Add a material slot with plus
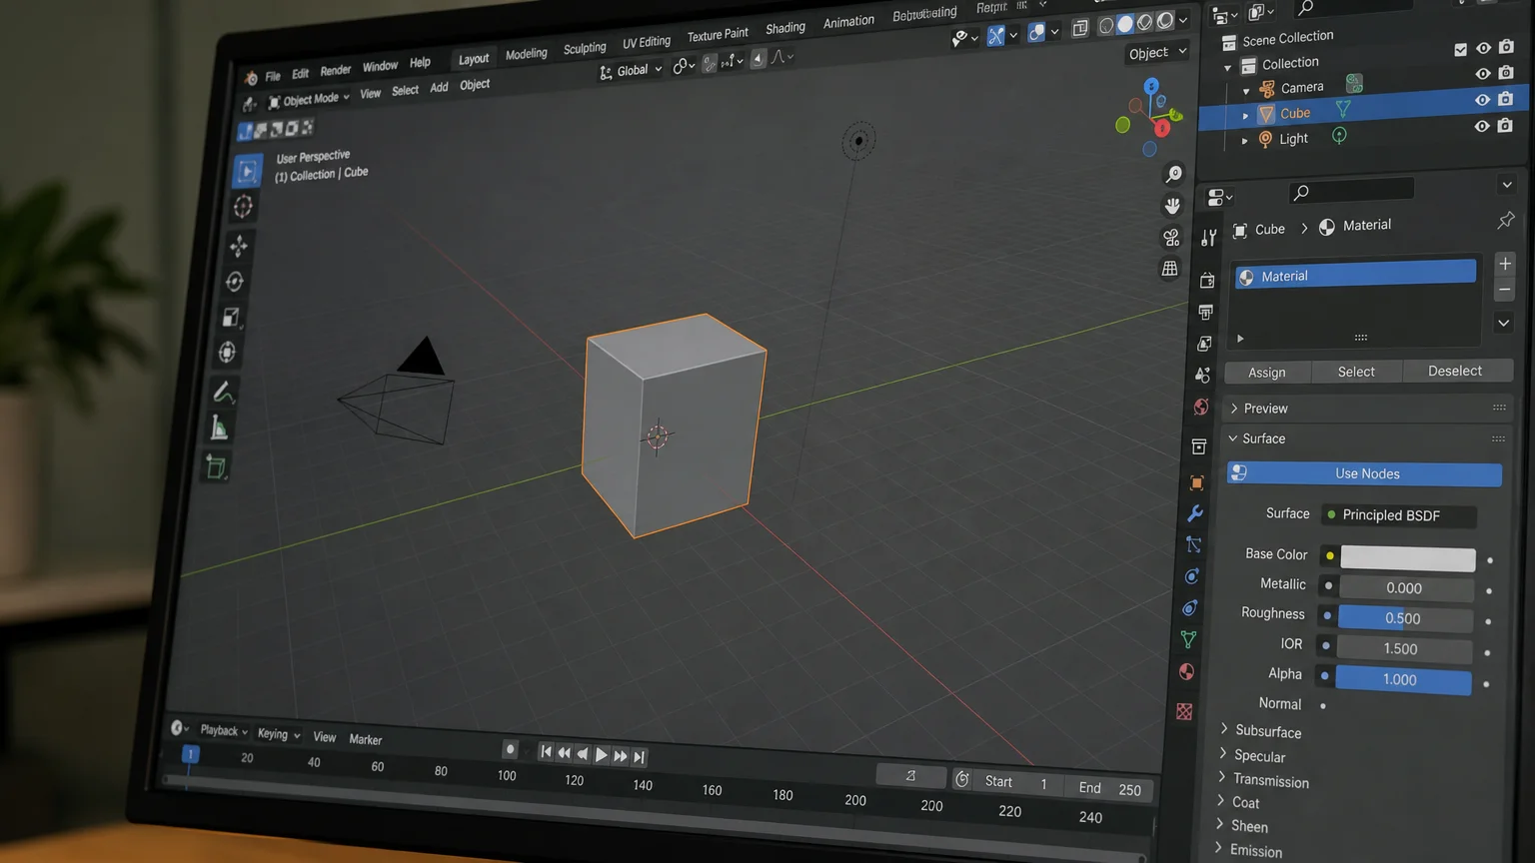 pos(1505,264)
